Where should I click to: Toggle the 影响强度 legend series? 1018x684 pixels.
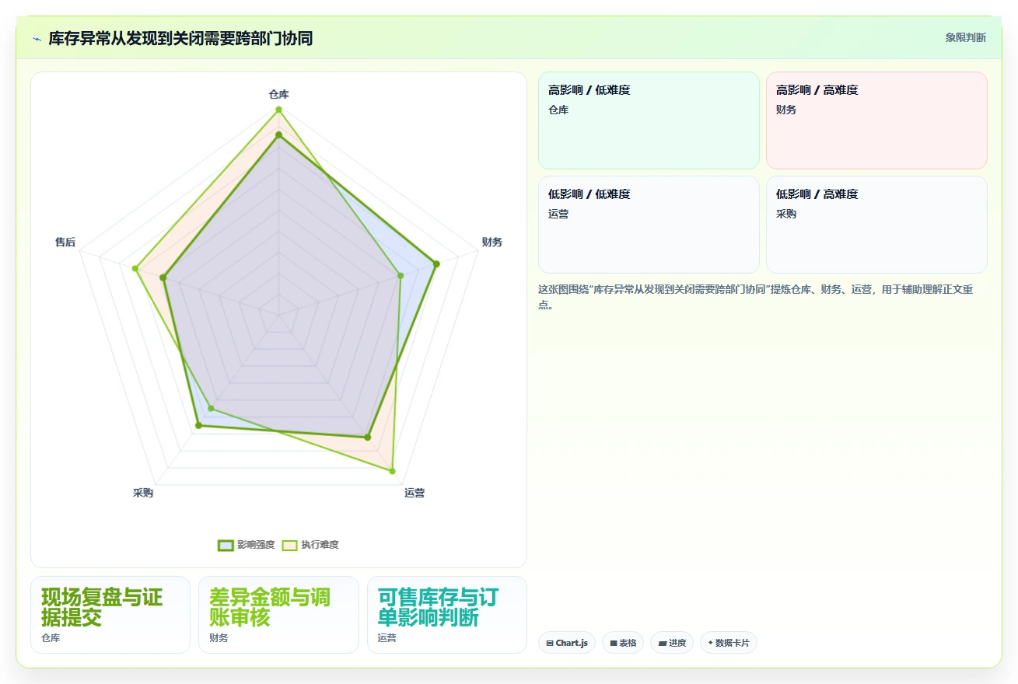click(247, 545)
